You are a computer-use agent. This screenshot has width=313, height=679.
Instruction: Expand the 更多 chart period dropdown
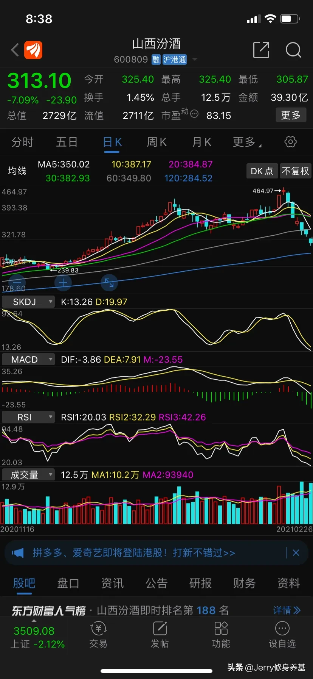coord(247,142)
